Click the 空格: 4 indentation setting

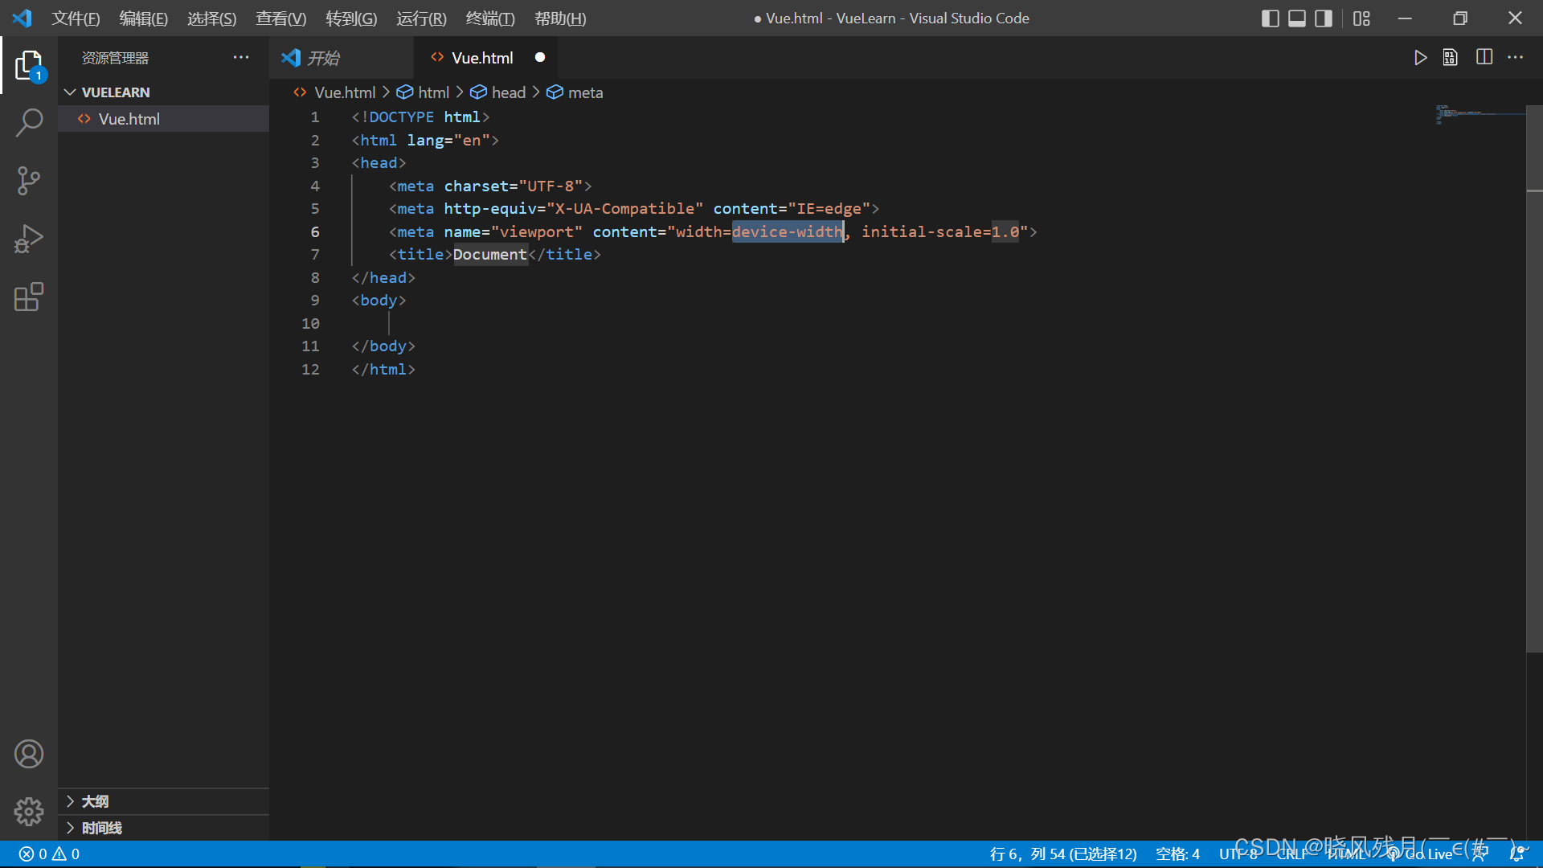(1177, 854)
